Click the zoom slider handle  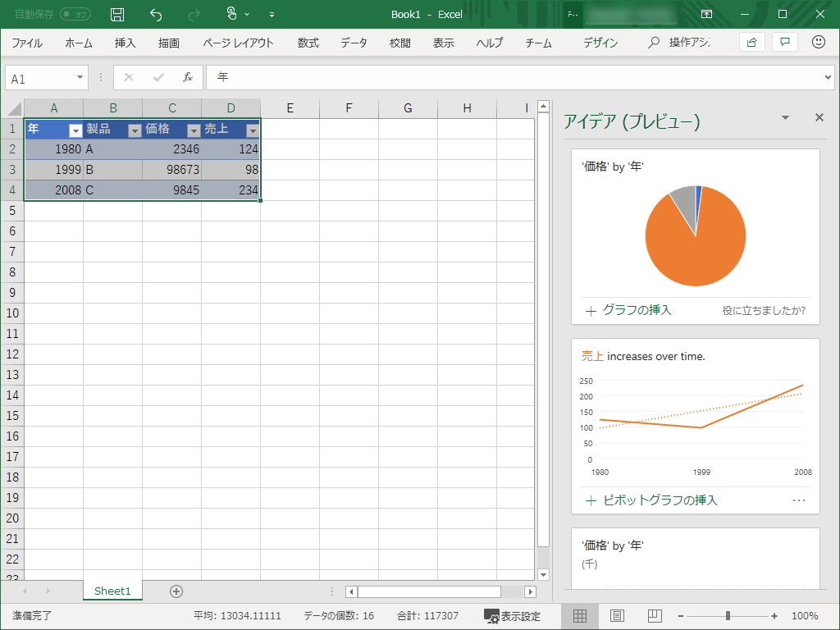(x=728, y=616)
